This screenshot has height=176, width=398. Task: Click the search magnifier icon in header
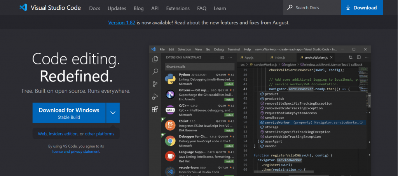(290, 8)
